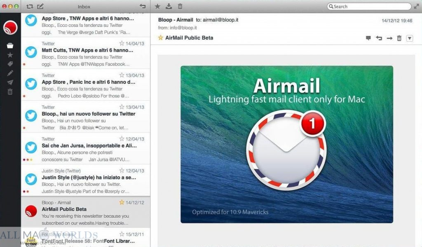Click the Twitter avatar on Justin Style message

[31, 179]
